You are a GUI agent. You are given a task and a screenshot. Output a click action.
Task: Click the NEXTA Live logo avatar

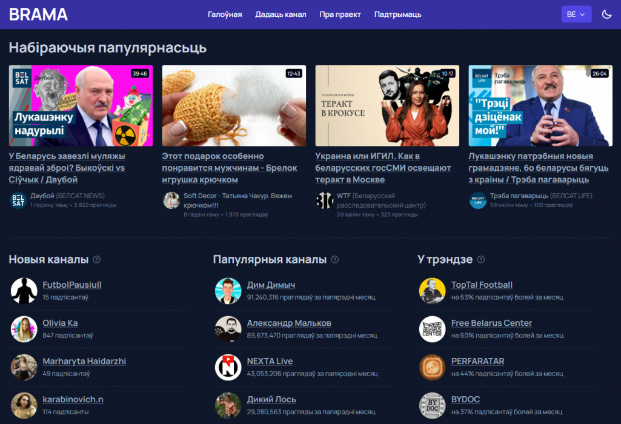pyautogui.click(x=228, y=368)
